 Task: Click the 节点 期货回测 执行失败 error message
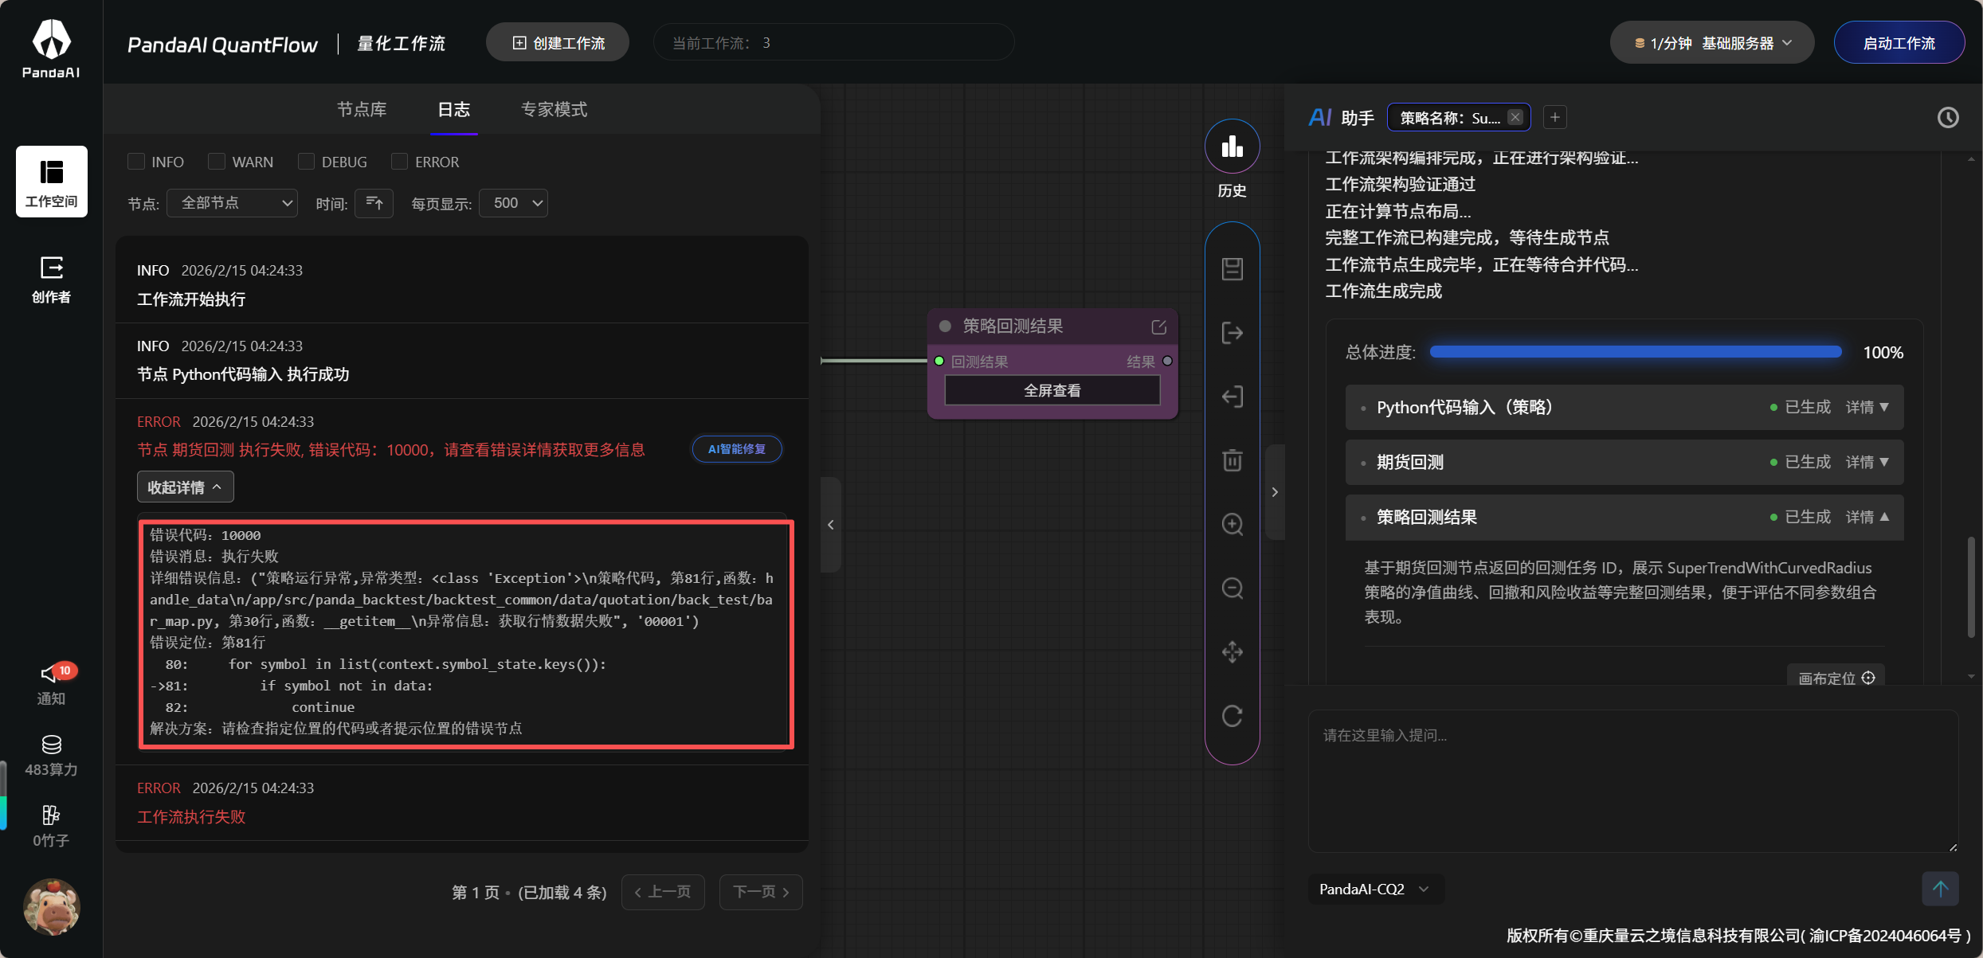point(391,450)
